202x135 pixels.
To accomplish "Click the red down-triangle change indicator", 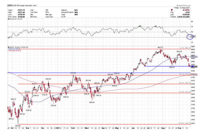I will (x=172, y=10).
